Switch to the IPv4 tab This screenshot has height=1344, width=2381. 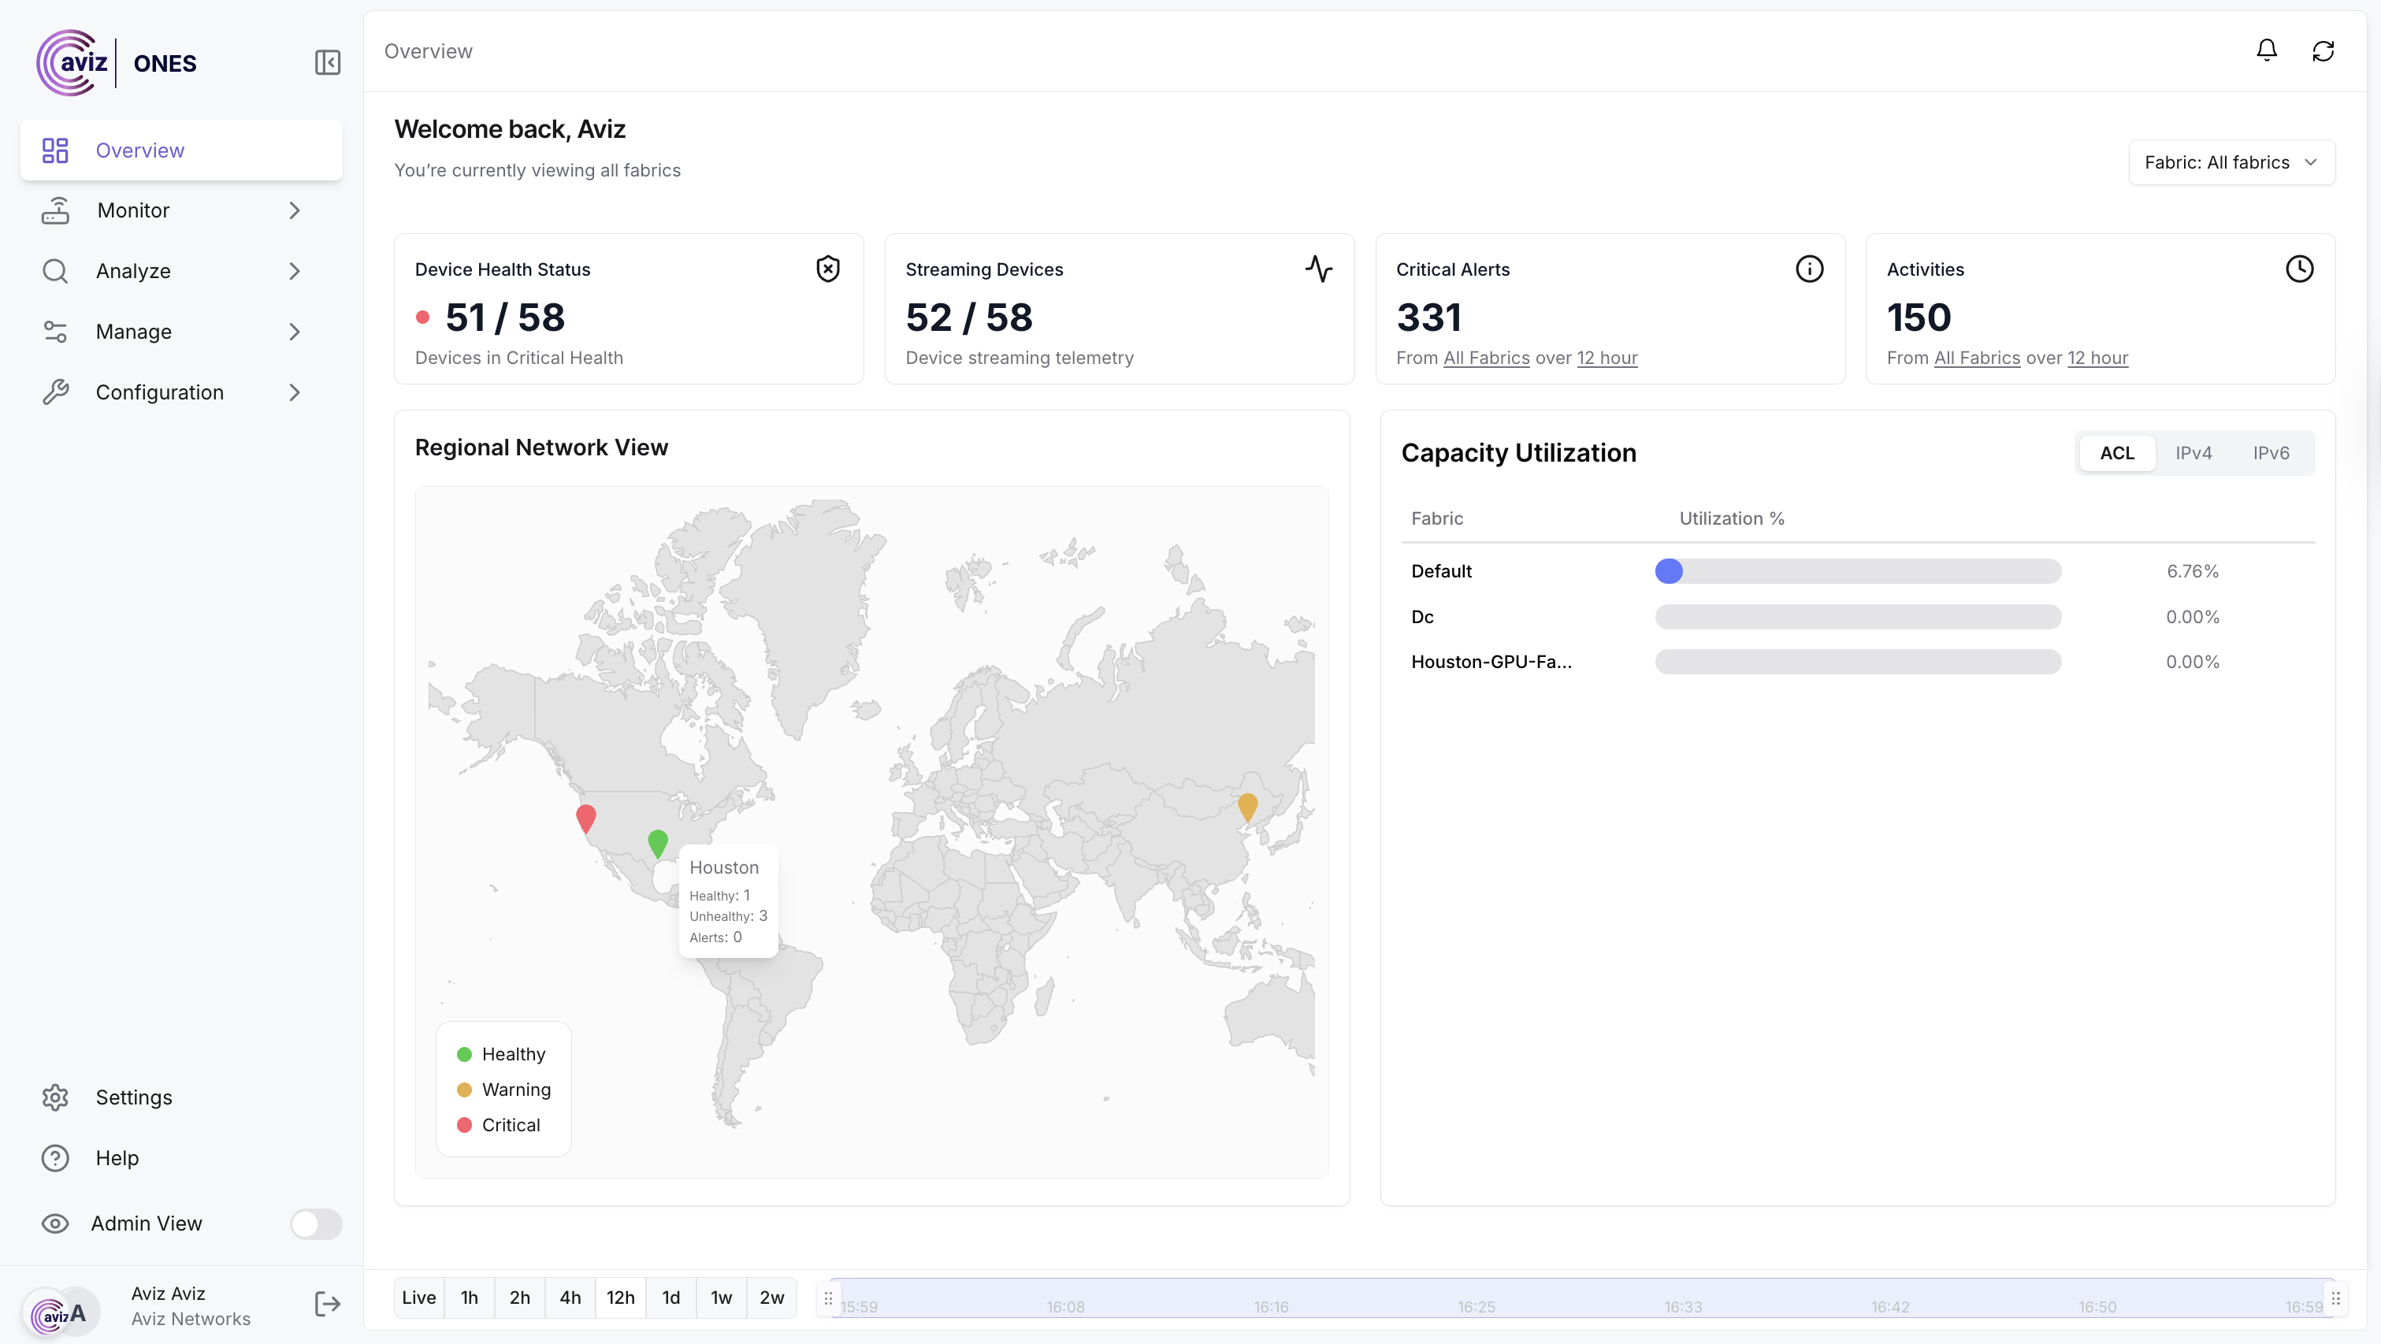pyautogui.click(x=2193, y=453)
